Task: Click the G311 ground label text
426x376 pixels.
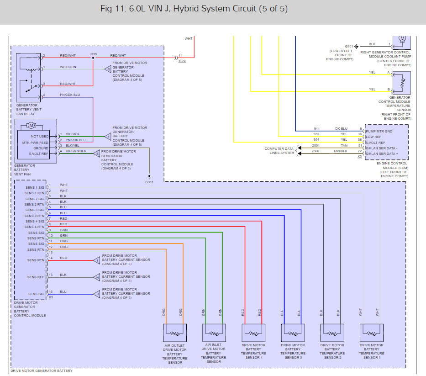Action: coord(149,182)
